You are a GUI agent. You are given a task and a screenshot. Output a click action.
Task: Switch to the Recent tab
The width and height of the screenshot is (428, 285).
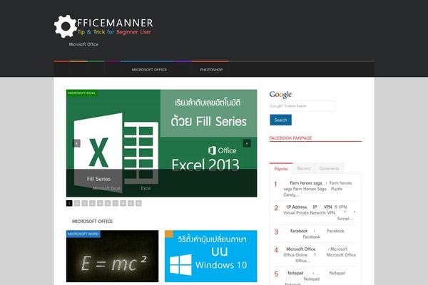[304, 169]
